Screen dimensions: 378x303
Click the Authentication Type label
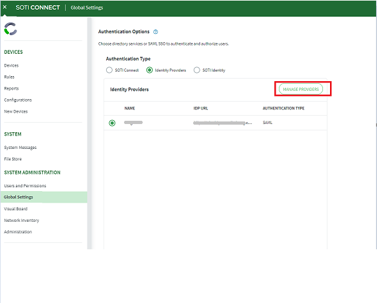click(129, 59)
